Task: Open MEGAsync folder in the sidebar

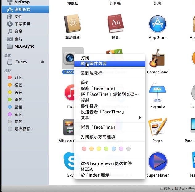Action: (x=25, y=46)
